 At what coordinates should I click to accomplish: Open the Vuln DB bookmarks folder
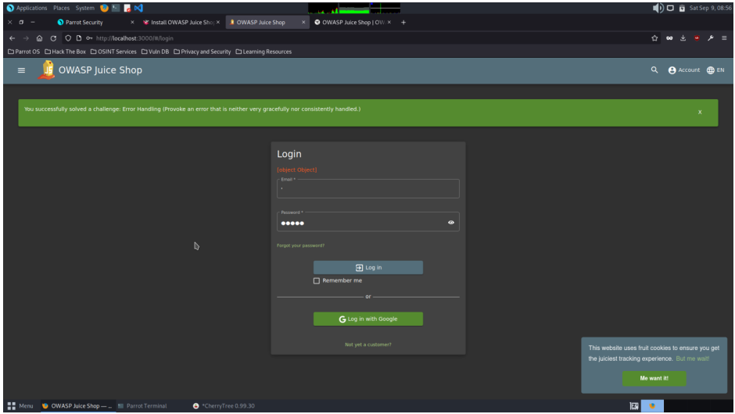tap(155, 52)
